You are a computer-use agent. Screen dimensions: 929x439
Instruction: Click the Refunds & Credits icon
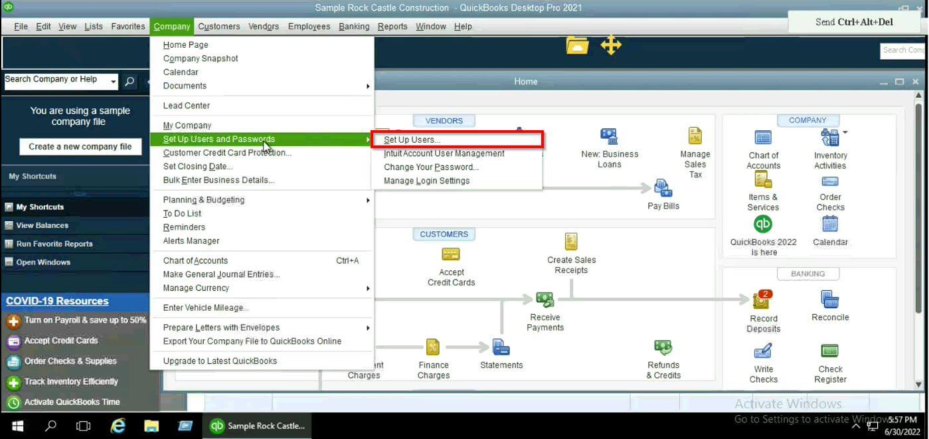(663, 347)
